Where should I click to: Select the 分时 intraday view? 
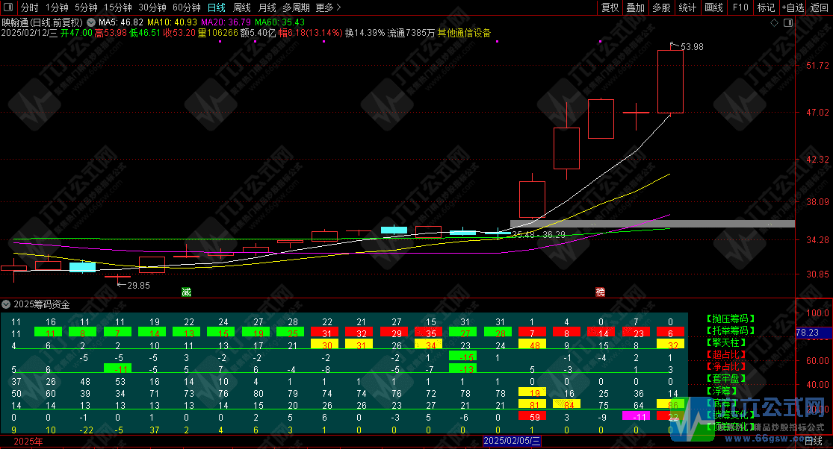[29, 7]
